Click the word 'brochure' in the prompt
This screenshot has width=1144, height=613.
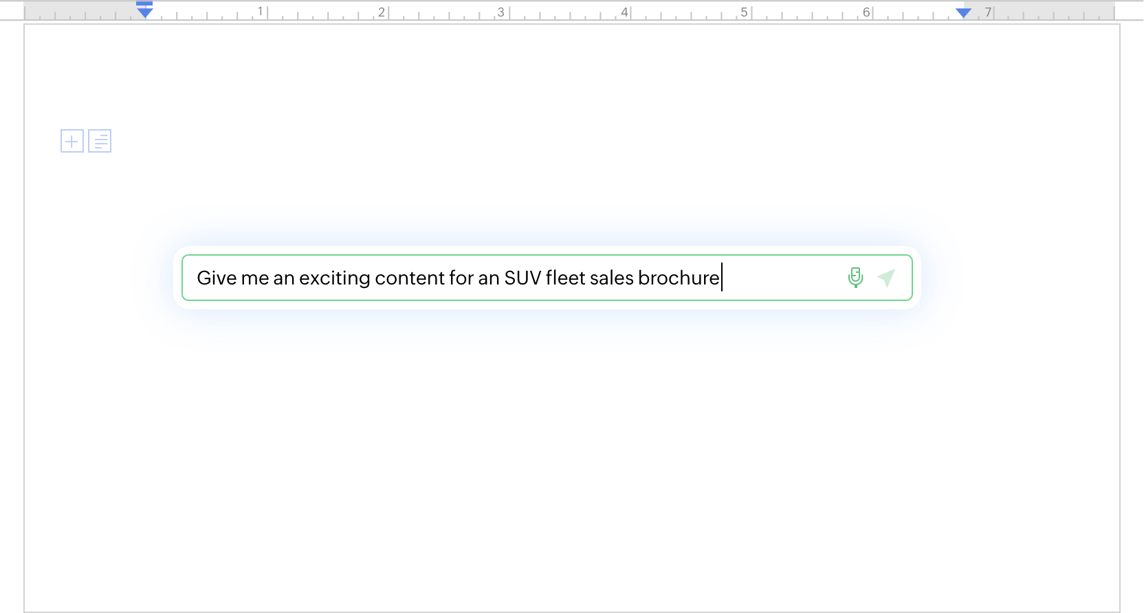click(678, 278)
